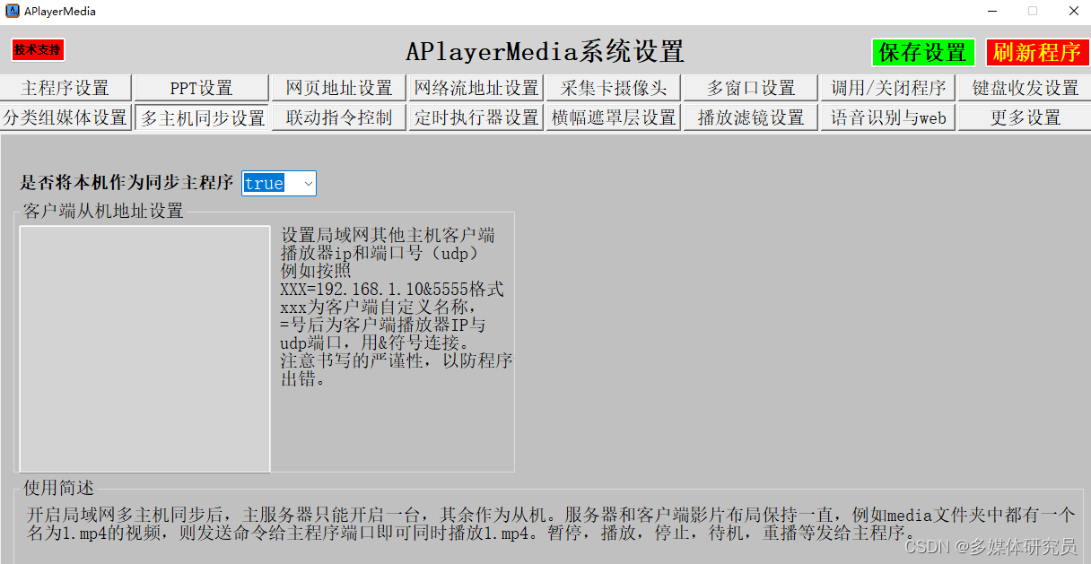The height and width of the screenshot is (564, 1091).
Task: Click the APlayerMedia系统设置 heading
Action: [x=545, y=51]
